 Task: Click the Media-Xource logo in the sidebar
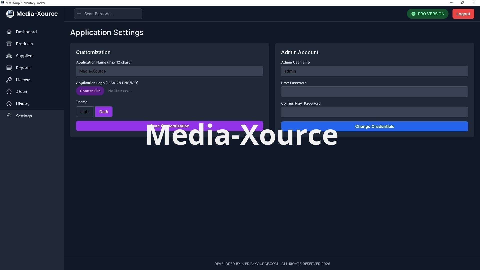pyautogui.click(x=10, y=14)
